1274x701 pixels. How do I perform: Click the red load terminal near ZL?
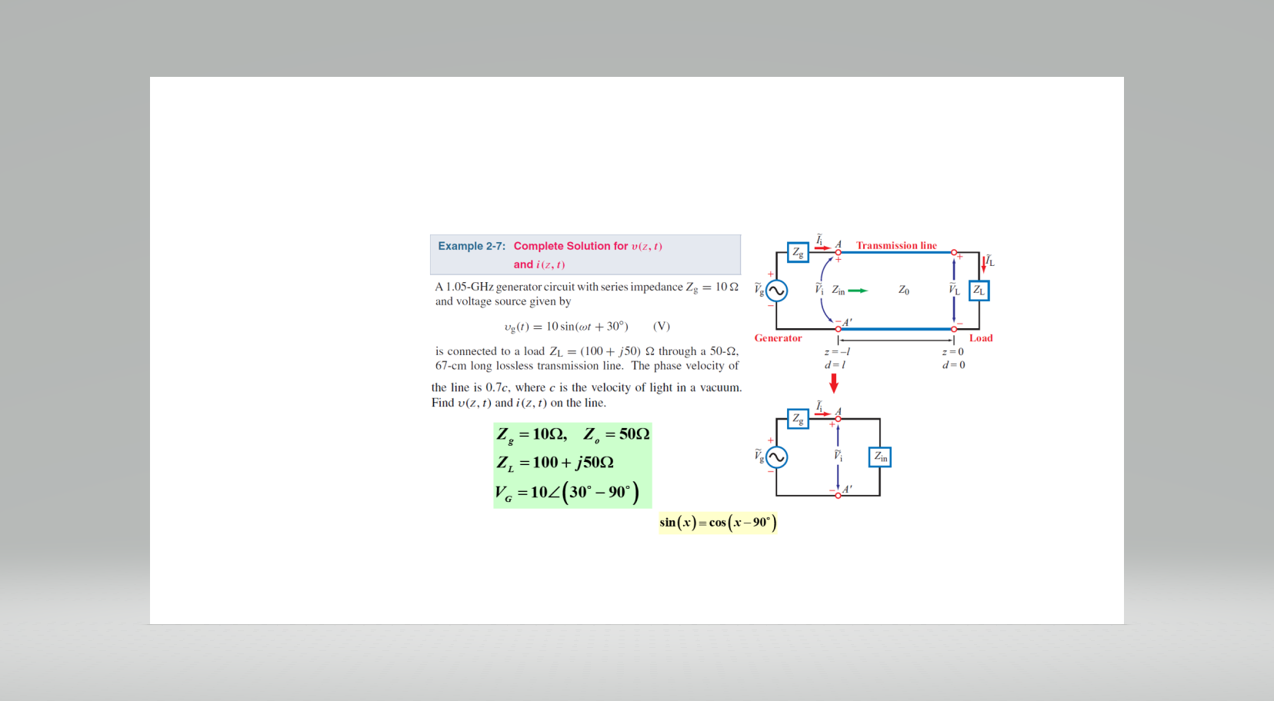[955, 251]
